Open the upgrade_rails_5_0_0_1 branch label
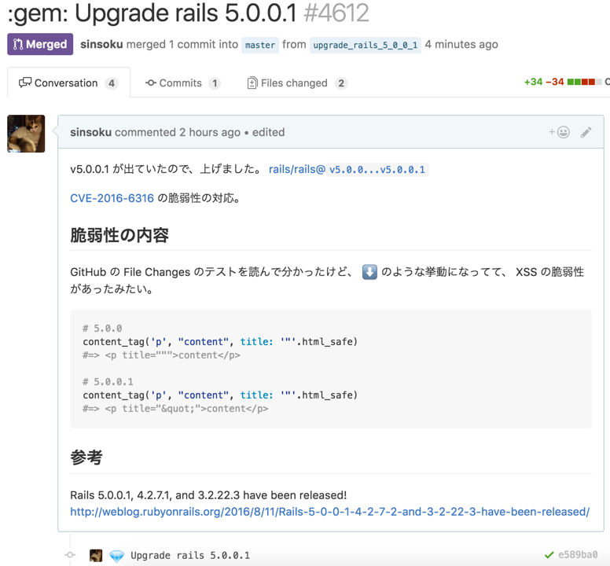This screenshot has height=566, width=610. (x=366, y=45)
